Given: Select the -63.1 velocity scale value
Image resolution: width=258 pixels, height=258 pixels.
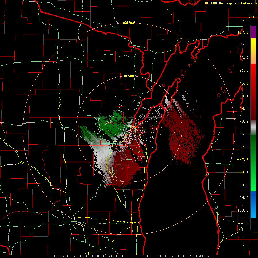Looking at the screenshot, I should click(243, 172).
